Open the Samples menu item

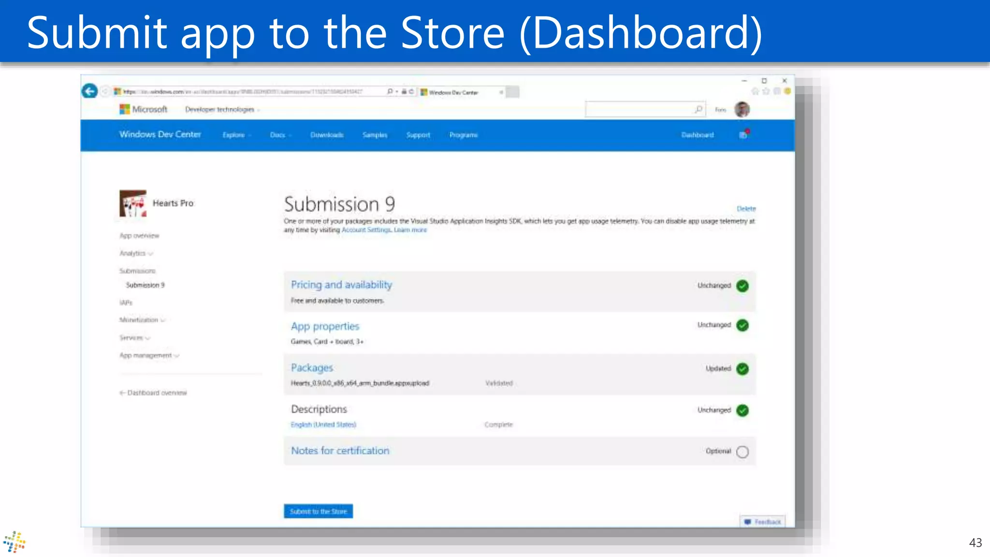[x=375, y=135]
